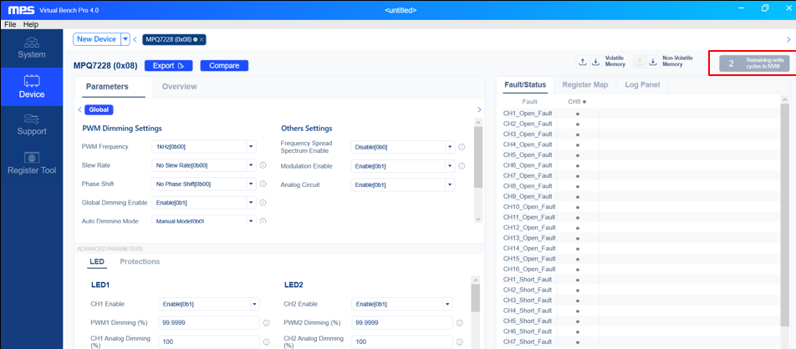The image size is (796, 349).
Task: Show info for PWM2 Dimming (%)
Action: point(459,323)
